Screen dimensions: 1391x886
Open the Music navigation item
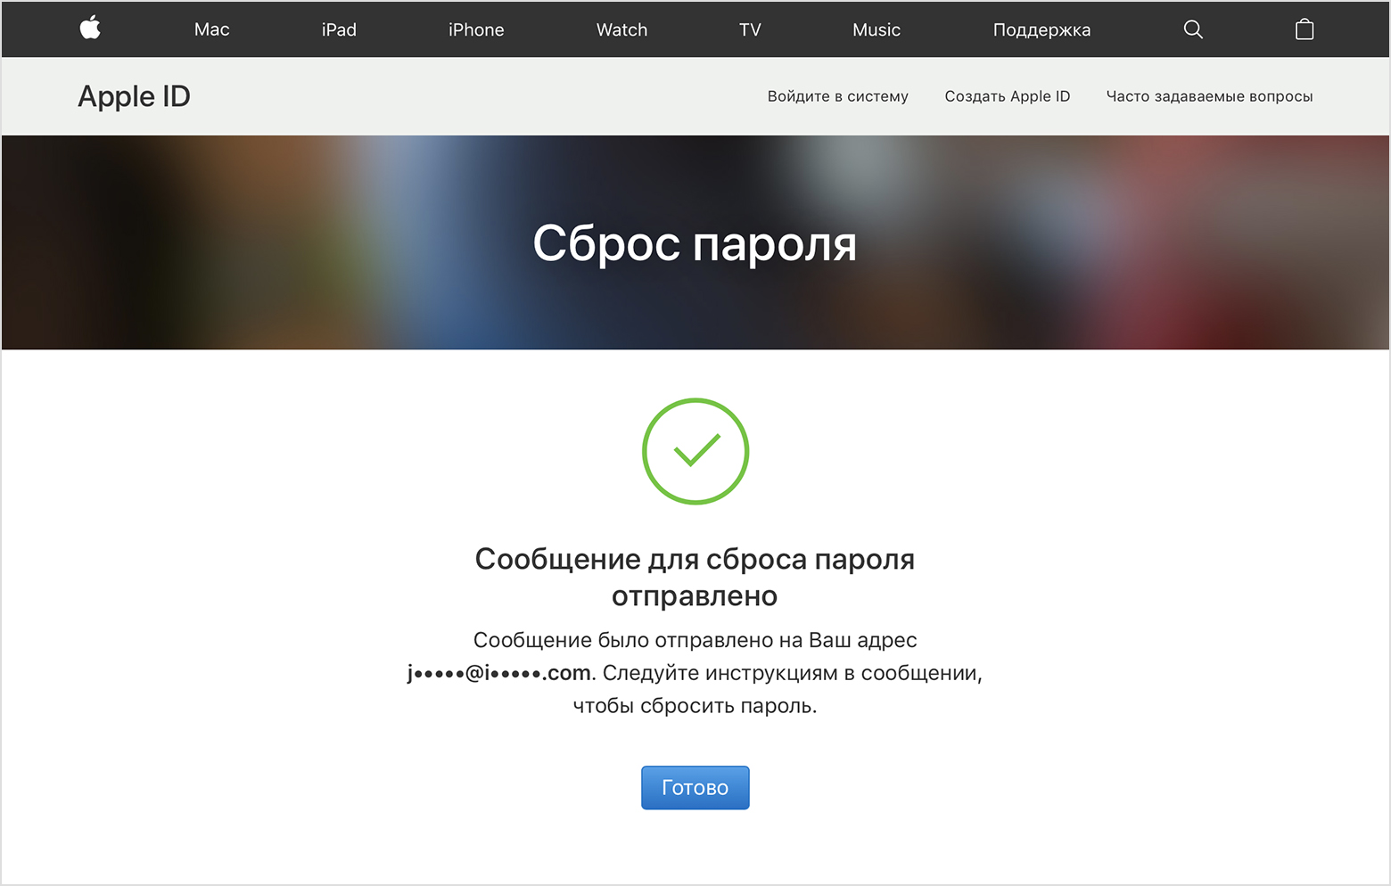(877, 29)
